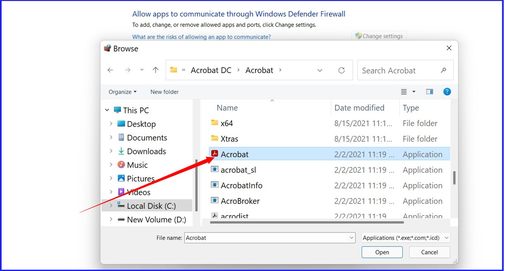
Task: Select the acrobat_sl application icon
Action: [x=215, y=169]
